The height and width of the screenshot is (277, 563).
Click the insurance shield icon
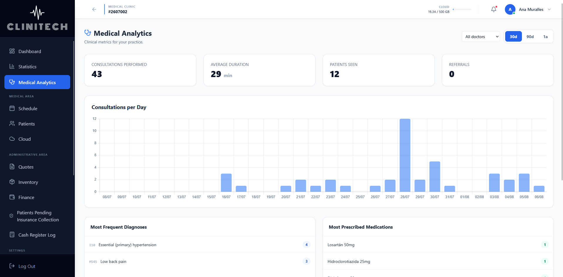click(x=11, y=216)
